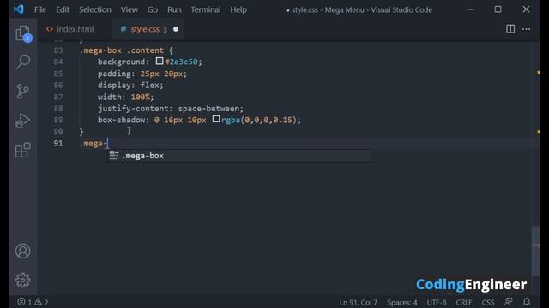Viewport: 549px width, 308px height.
Task: Open the File menu
Action: tap(40, 9)
